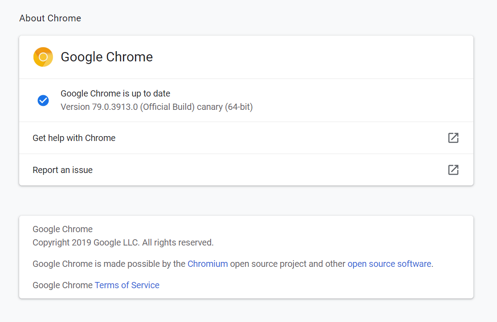Click the About Chrome page heading
This screenshot has width=497, height=322.
[50, 18]
